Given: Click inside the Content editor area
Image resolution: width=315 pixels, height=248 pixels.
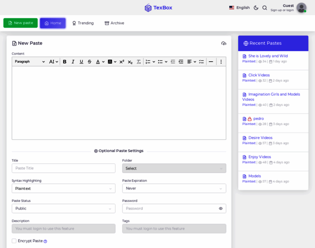Looking at the screenshot, I should coord(119,103).
